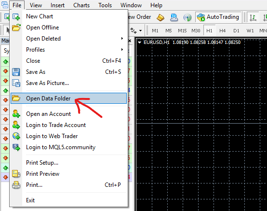
Task: Choose Open Offline menu entry
Action: (68, 28)
